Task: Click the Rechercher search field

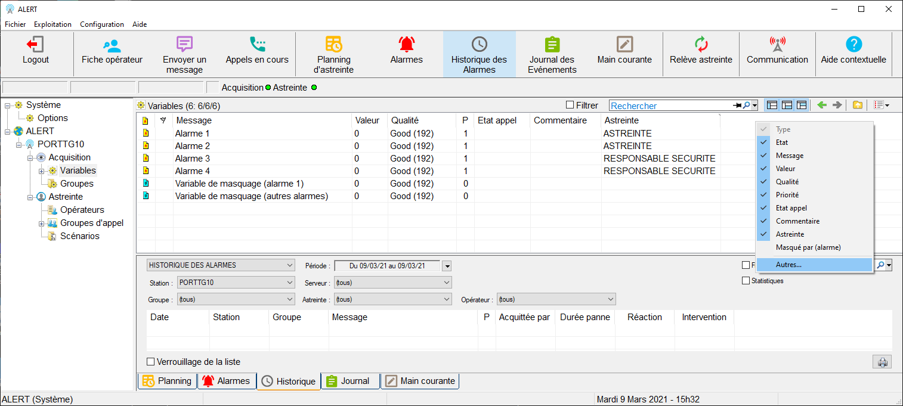Action: point(671,106)
